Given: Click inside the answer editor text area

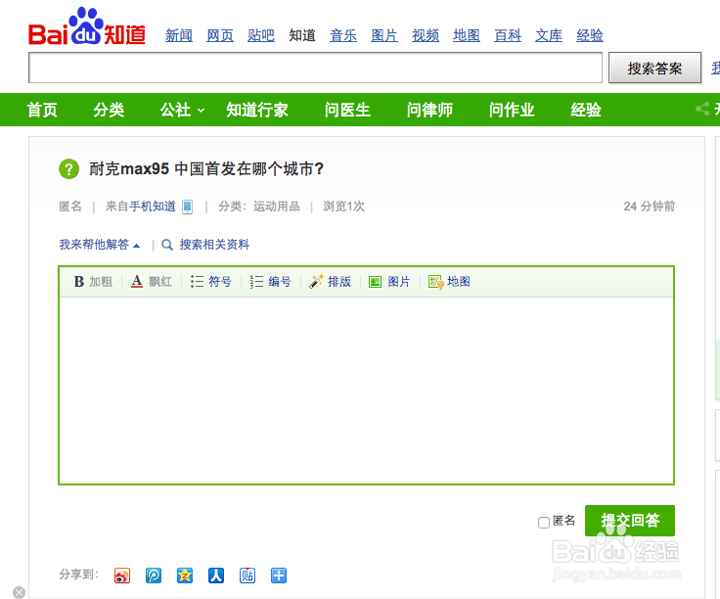Looking at the screenshot, I should [x=367, y=391].
